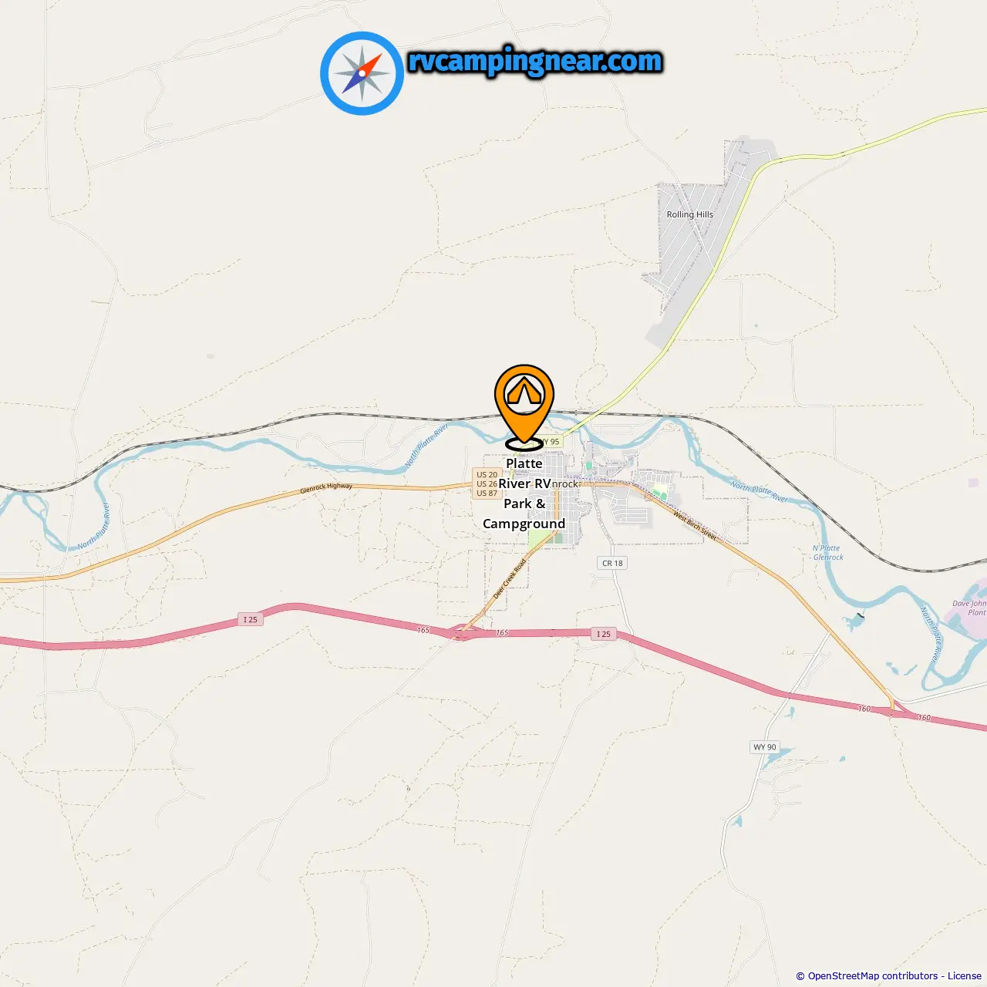This screenshot has height=987, width=987.
Task: Click the N Platte - Glenrock label
Action: pos(827,553)
